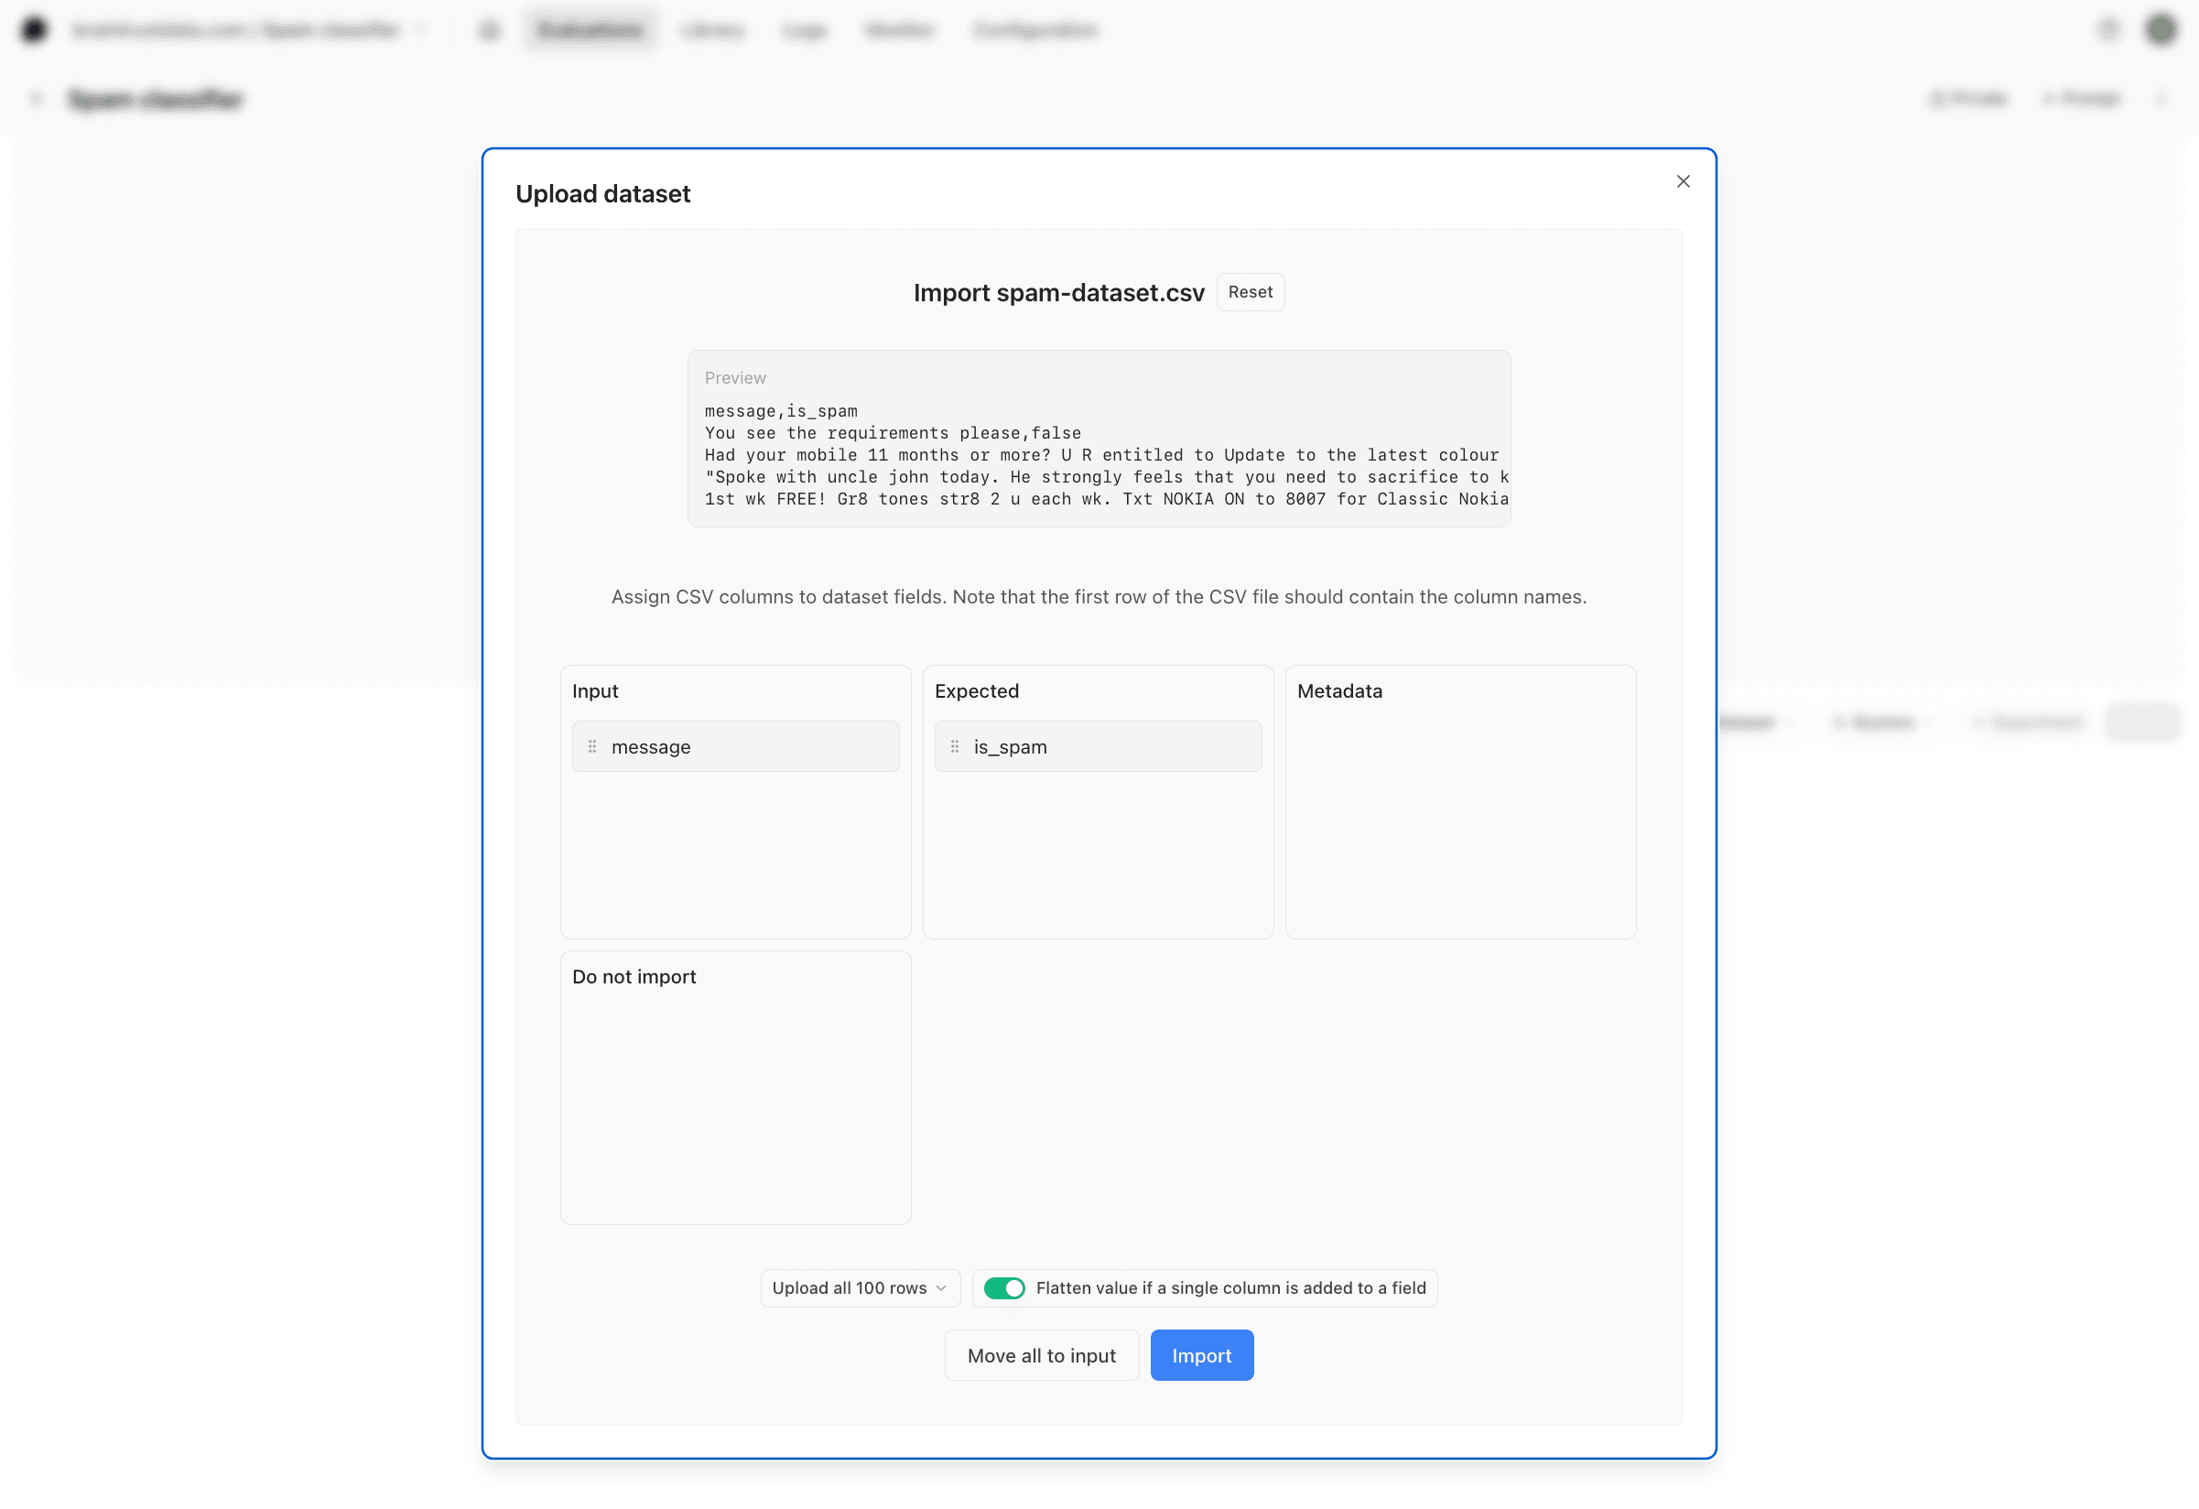Click the drag handle beside the is_spam field

click(x=956, y=746)
